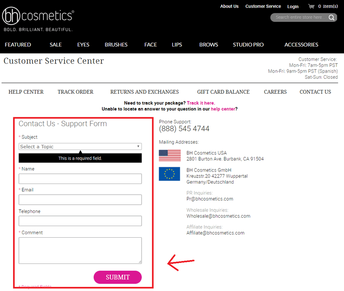Viewport: 344px width, 291px height.
Task: Click the Mon-Fri: 7am-5pm PST hours text
Action: click(313, 65)
